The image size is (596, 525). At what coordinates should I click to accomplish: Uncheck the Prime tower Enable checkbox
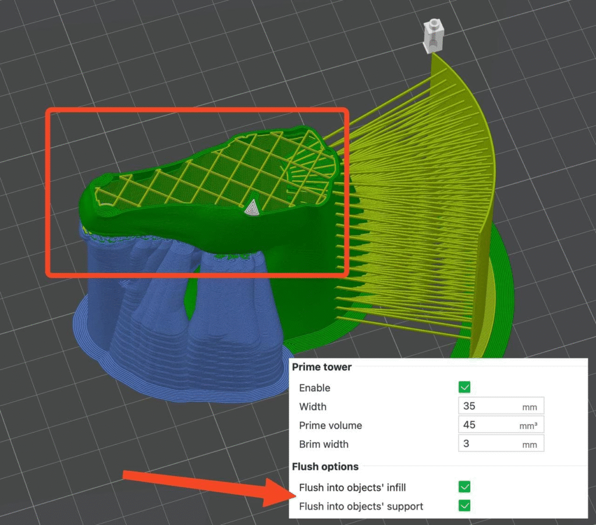click(x=465, y=387)
